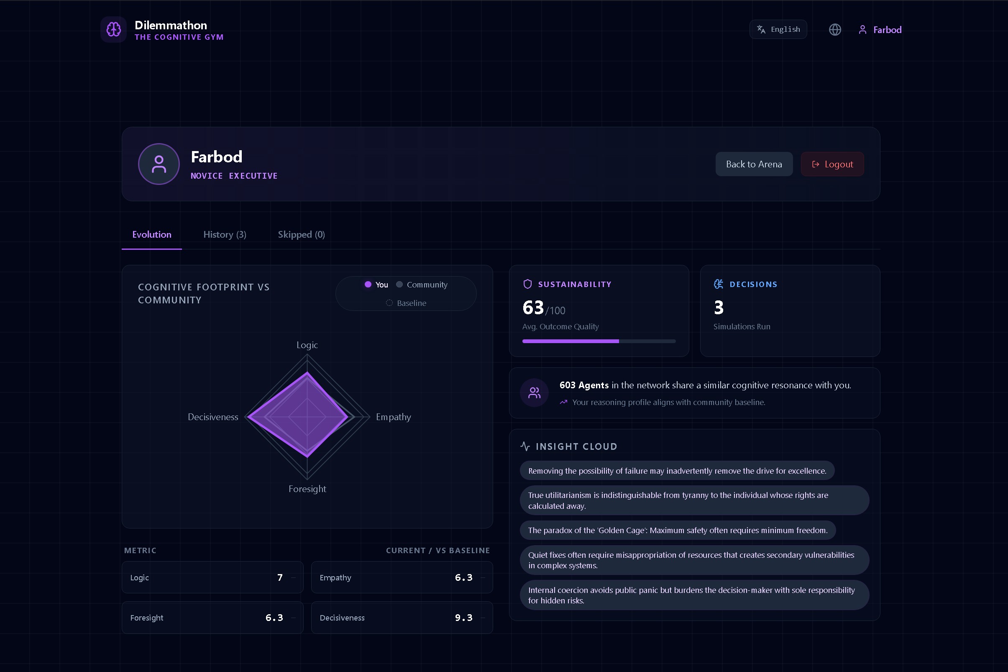Click the Sustainability shield icon

pyautogui.click(x=527, y=284)
